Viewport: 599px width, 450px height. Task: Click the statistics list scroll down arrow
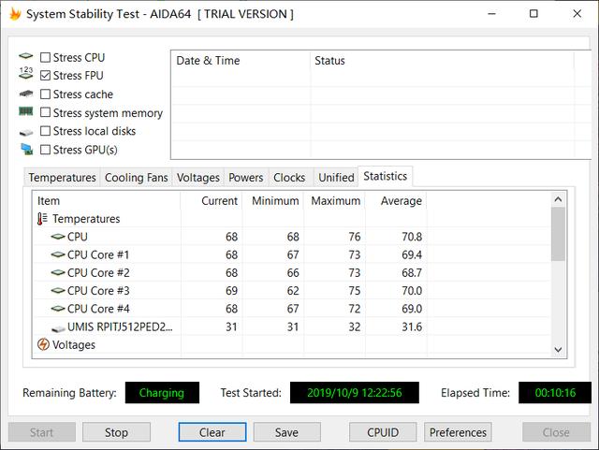[x=558, y=350]
